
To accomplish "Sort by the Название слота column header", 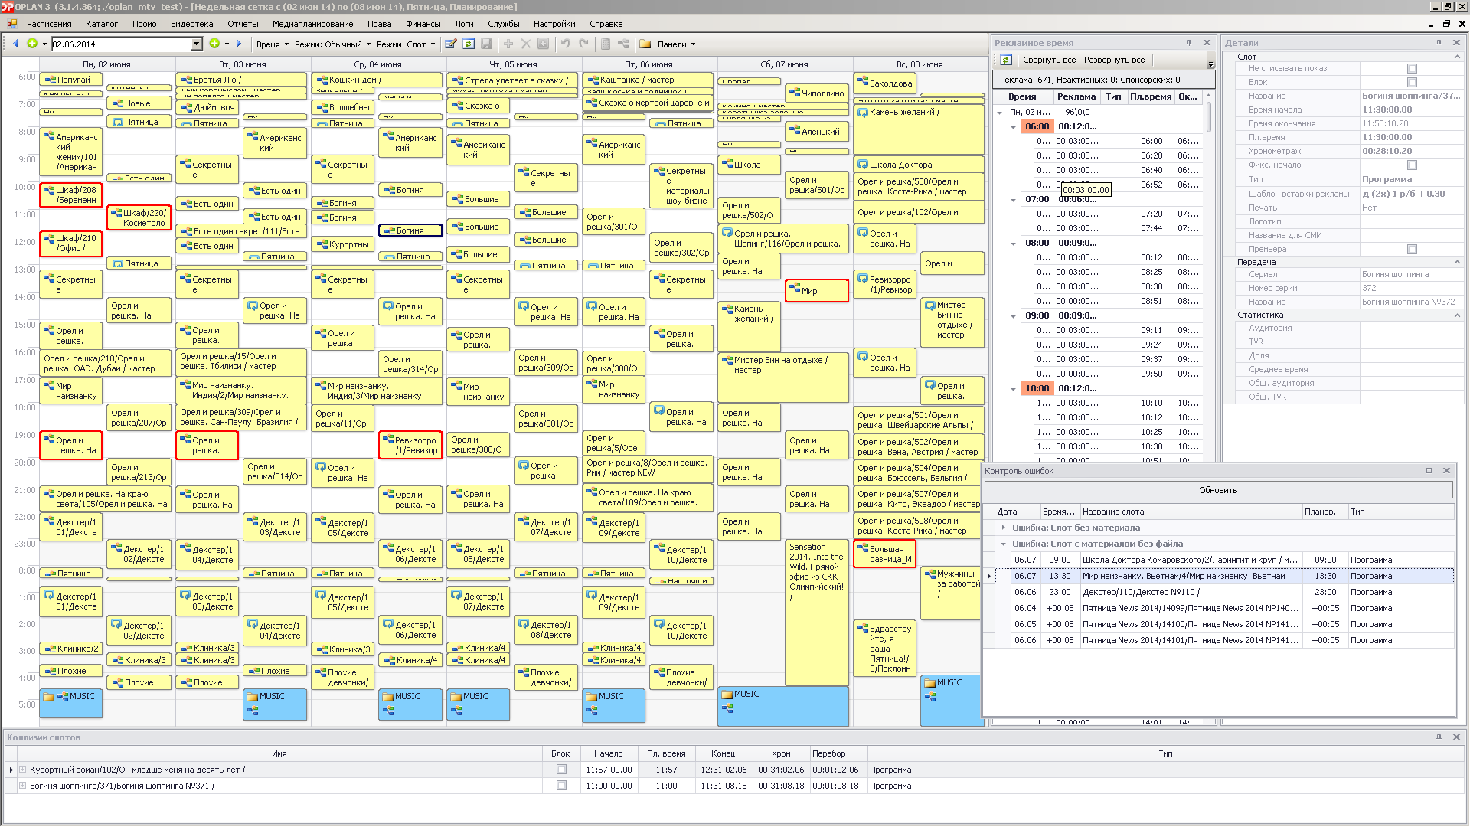I will coord(1191,512).
